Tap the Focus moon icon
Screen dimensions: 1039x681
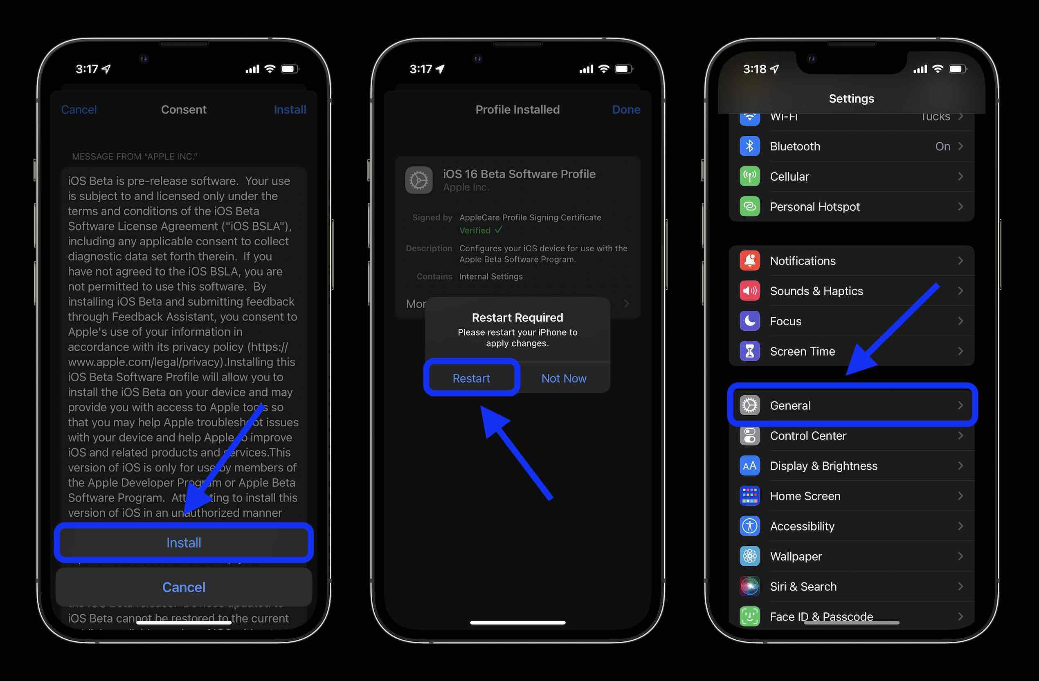coord(749,320)
